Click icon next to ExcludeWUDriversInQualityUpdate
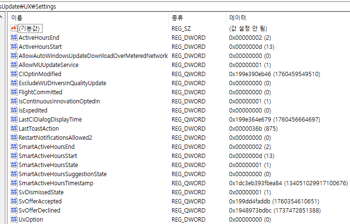350x224 pixels. click(13, 83)
